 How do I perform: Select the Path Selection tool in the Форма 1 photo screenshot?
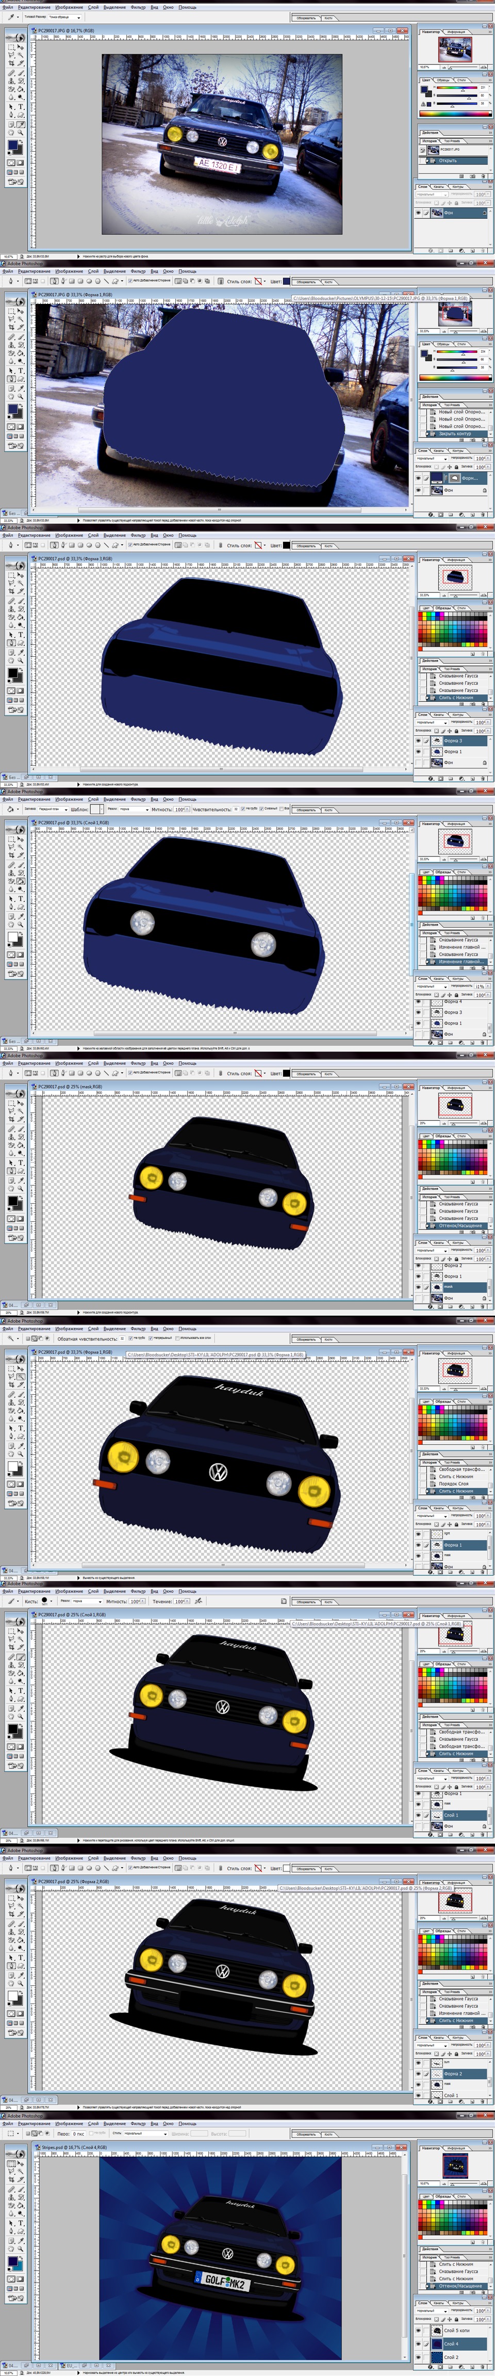pyautogui.click(x=11, y=371)
